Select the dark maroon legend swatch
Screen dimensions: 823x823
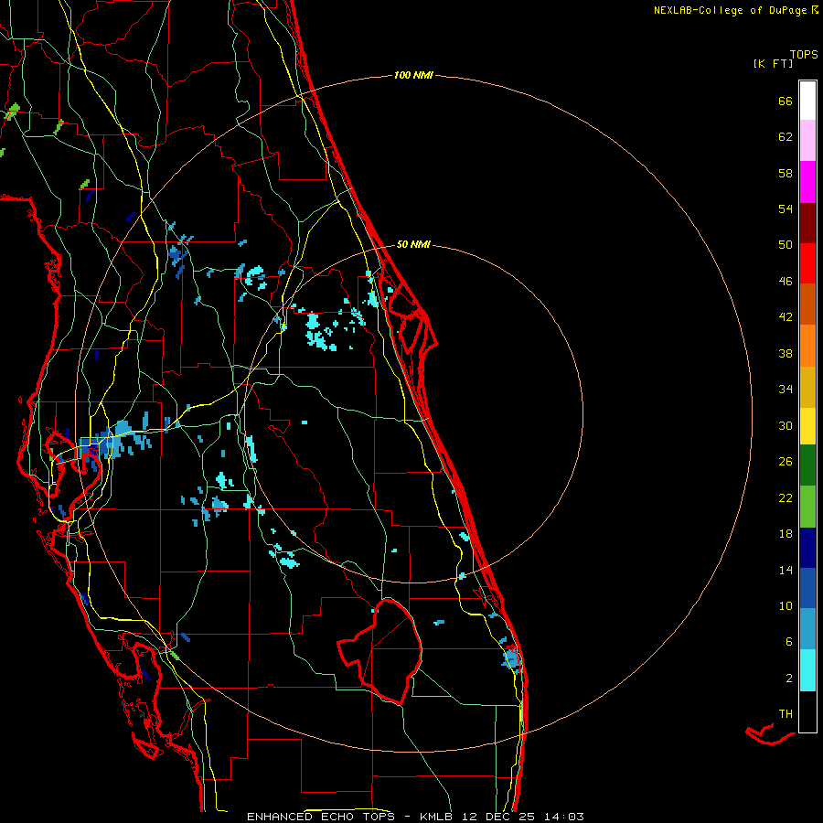point(807,222)
